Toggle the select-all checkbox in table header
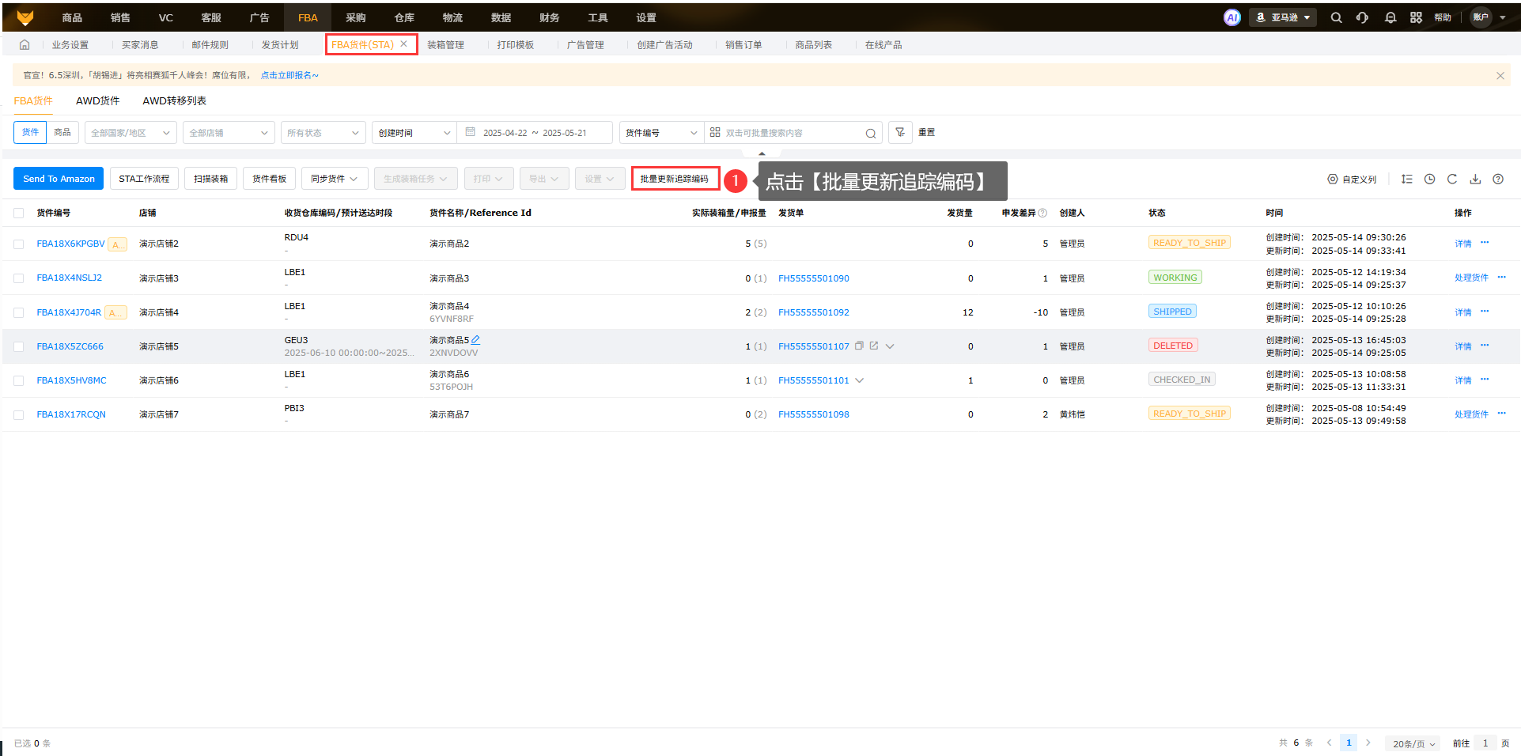 coord(19,214)
